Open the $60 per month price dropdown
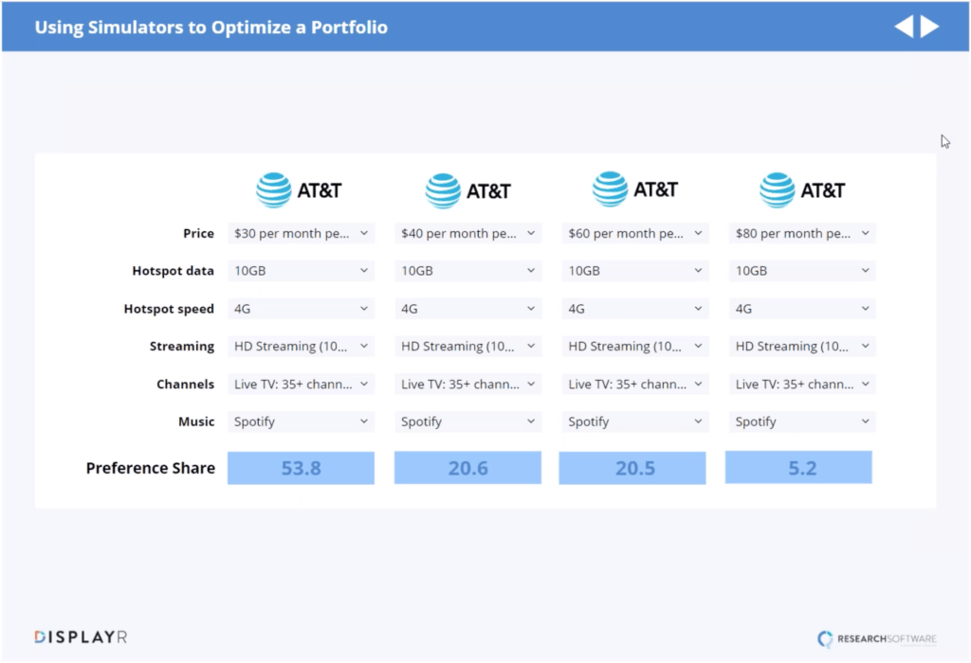971x663 pixels. (x=635, y=233)
